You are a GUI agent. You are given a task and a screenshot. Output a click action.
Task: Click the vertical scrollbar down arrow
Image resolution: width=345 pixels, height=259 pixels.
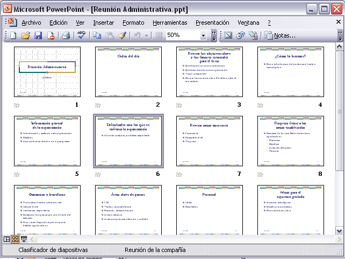[x=339, y=231]
